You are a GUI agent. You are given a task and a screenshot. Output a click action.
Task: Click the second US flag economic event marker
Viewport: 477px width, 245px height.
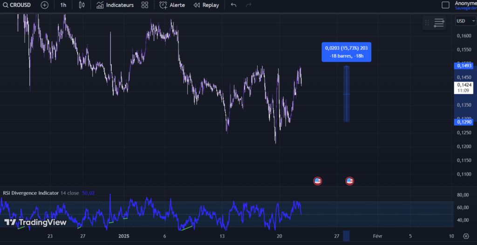349,181
